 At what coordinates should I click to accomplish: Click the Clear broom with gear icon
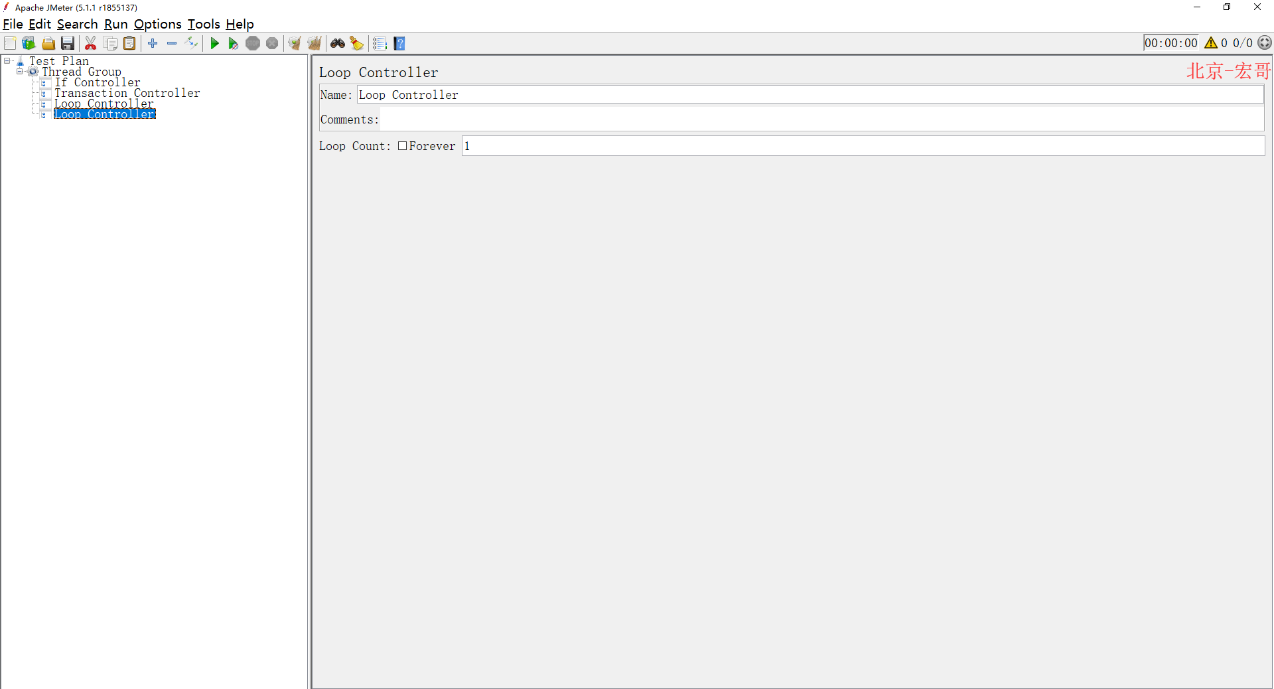point(295,43)
